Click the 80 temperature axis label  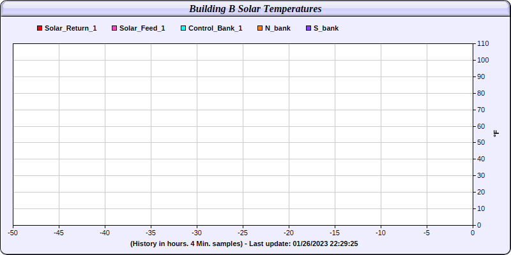pyautogui.click(x=481, y=93)
